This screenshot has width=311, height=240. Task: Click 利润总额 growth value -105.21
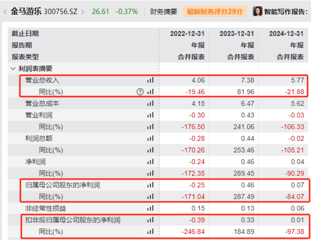[x=293, y=150]
